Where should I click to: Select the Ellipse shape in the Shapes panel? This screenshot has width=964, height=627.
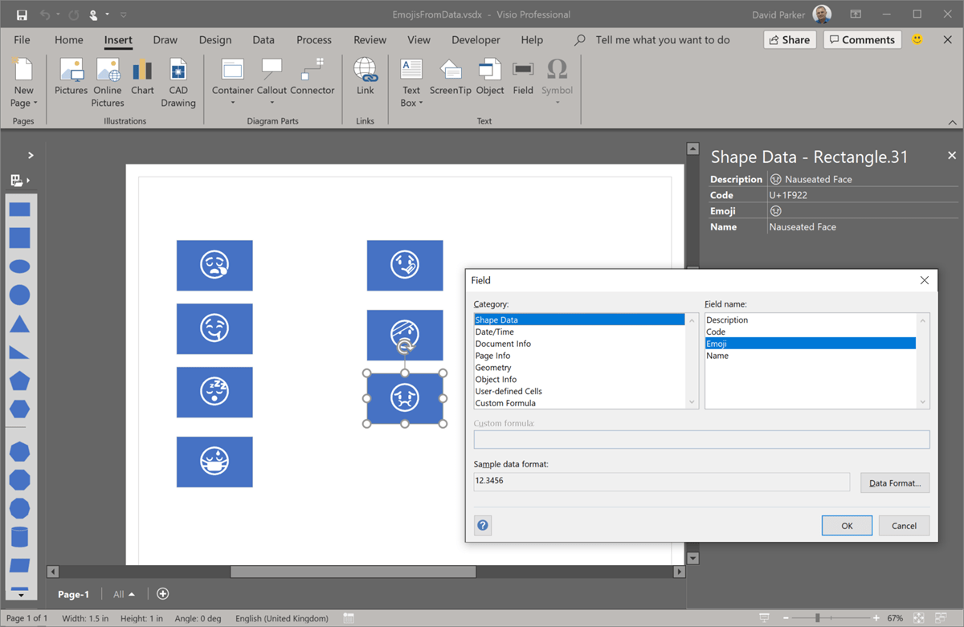tap(19, 266)
